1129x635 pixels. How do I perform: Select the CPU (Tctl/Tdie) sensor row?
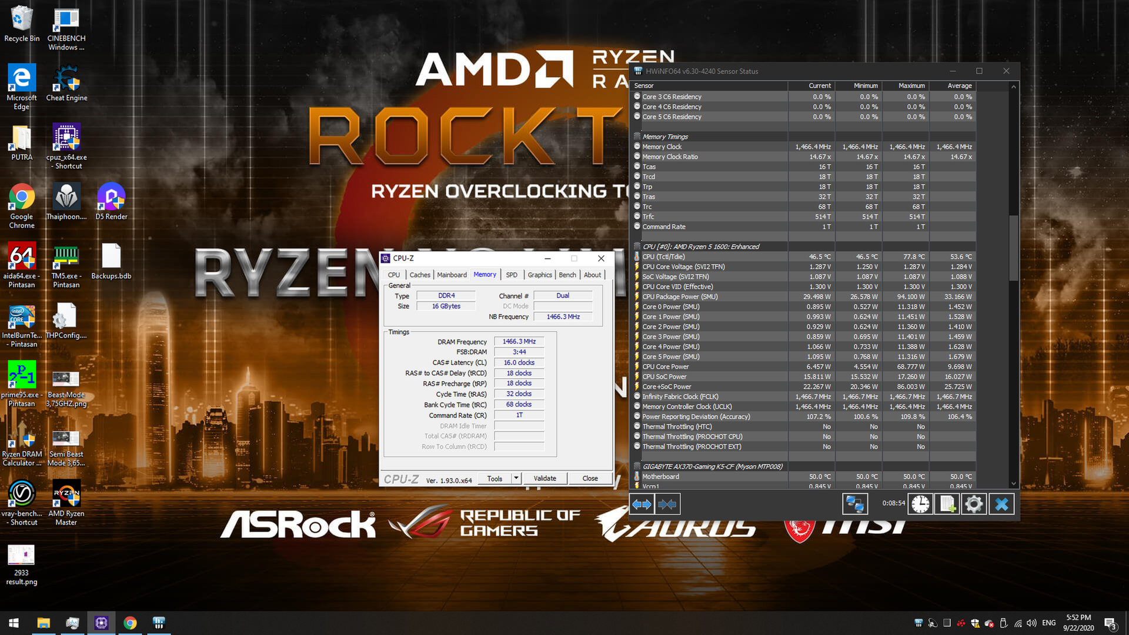pos(804,257)
